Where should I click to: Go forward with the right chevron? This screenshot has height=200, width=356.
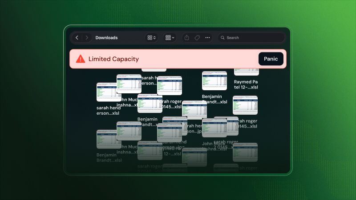(x=87, y=38)
